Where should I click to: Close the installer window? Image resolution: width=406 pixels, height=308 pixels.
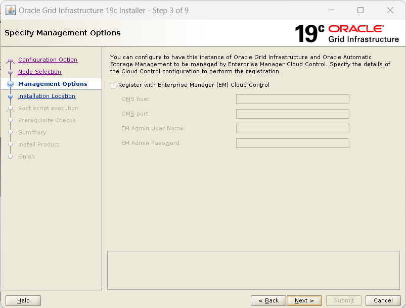390,10
